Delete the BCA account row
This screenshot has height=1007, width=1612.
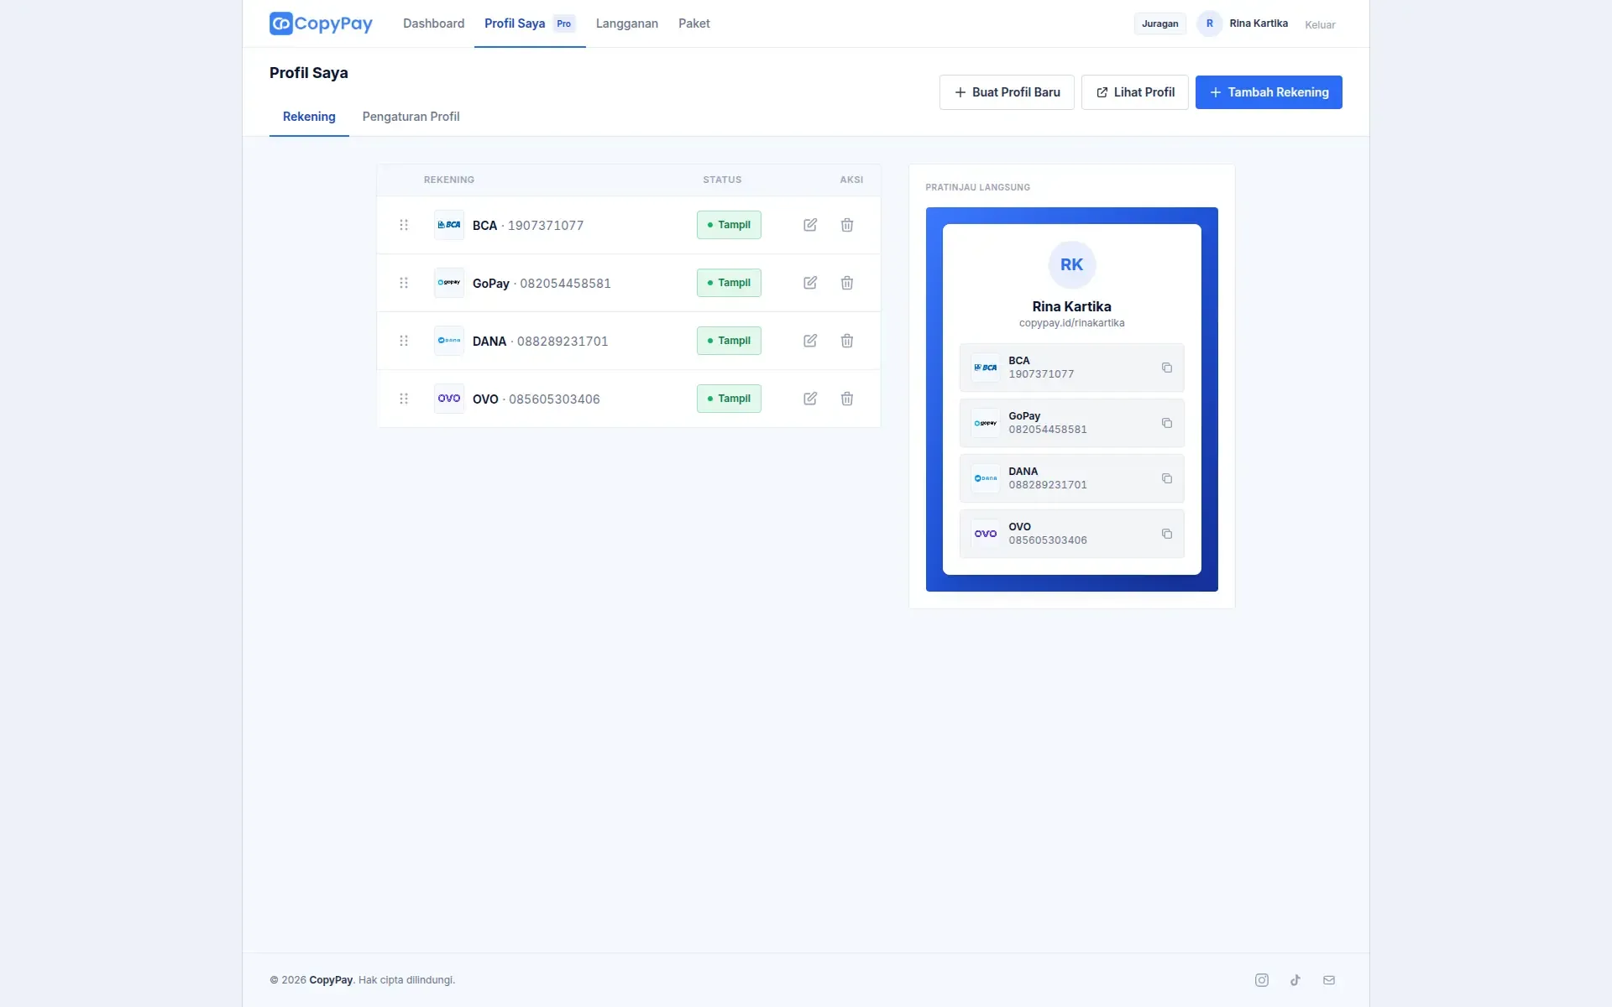847,225
